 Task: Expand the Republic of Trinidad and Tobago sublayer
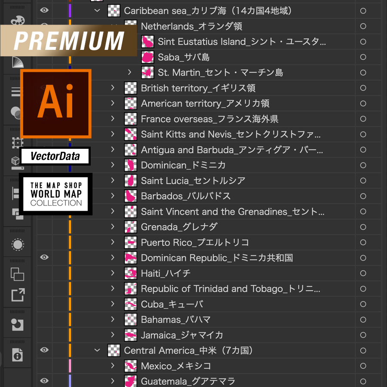[x=113, y=288]
